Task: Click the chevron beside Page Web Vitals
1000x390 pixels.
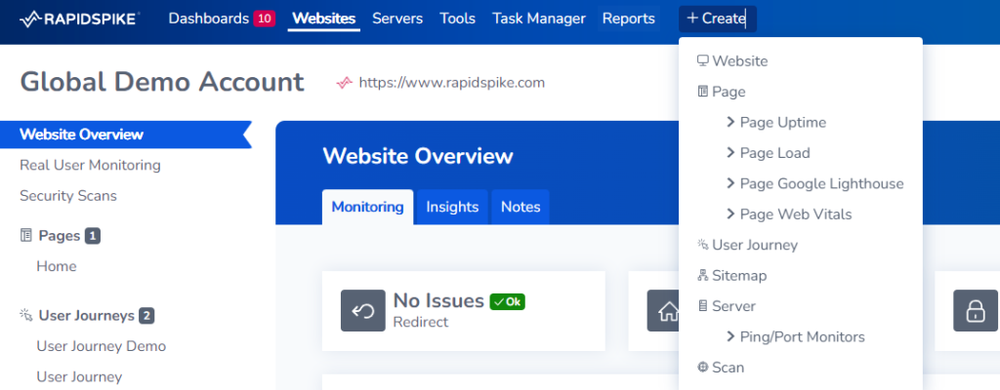Action: pyautogui.click(x=730, y=214)
